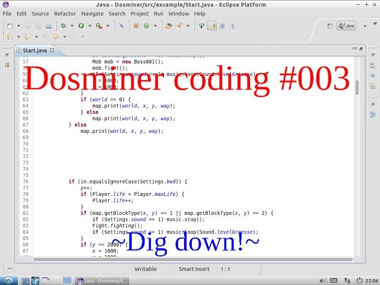Start debugging with the bug icon

click(64, 26)
